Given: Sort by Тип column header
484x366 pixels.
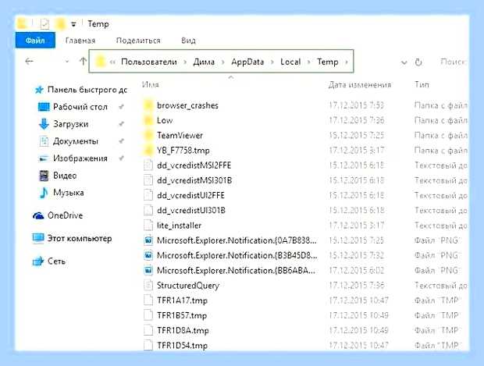Looking at the screenshot, I should pyautogui.click(x=422, y=84).
